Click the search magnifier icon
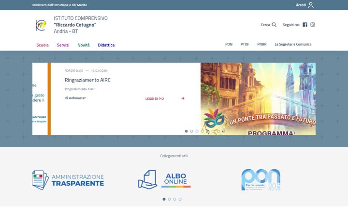 click(274, 25)
